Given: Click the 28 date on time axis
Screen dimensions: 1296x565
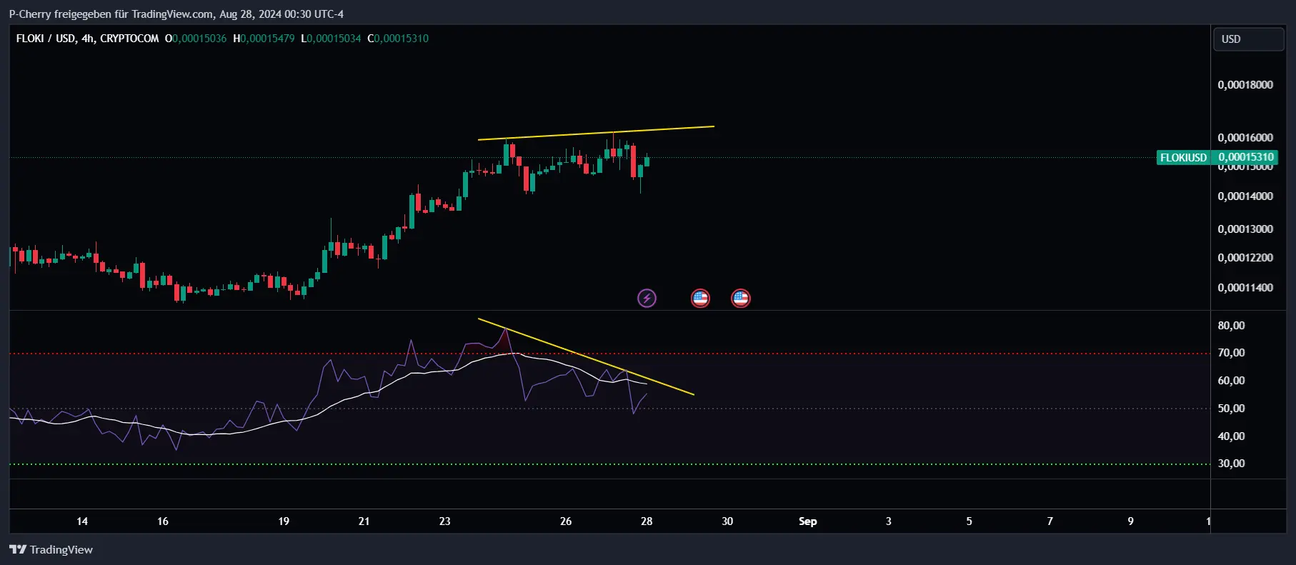Looking at the screenshot, I should pos(647,521).
